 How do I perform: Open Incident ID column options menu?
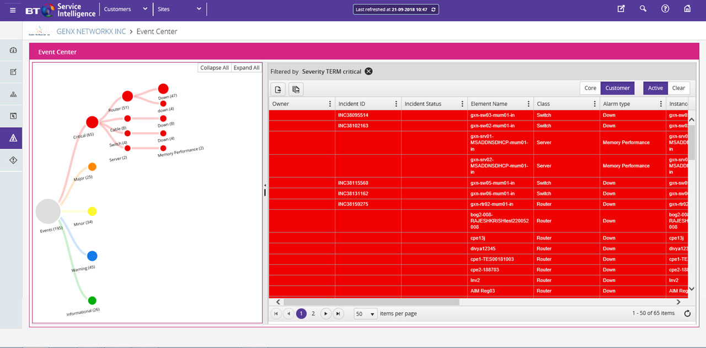point(397,104)
